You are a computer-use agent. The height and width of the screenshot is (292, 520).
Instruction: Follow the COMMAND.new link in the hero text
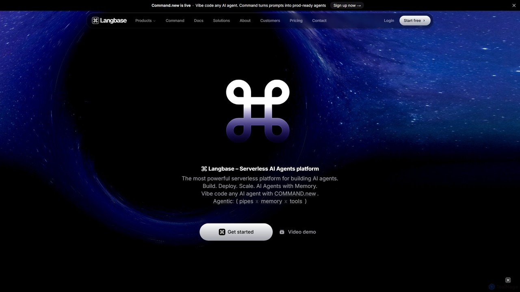coord(295,193)
